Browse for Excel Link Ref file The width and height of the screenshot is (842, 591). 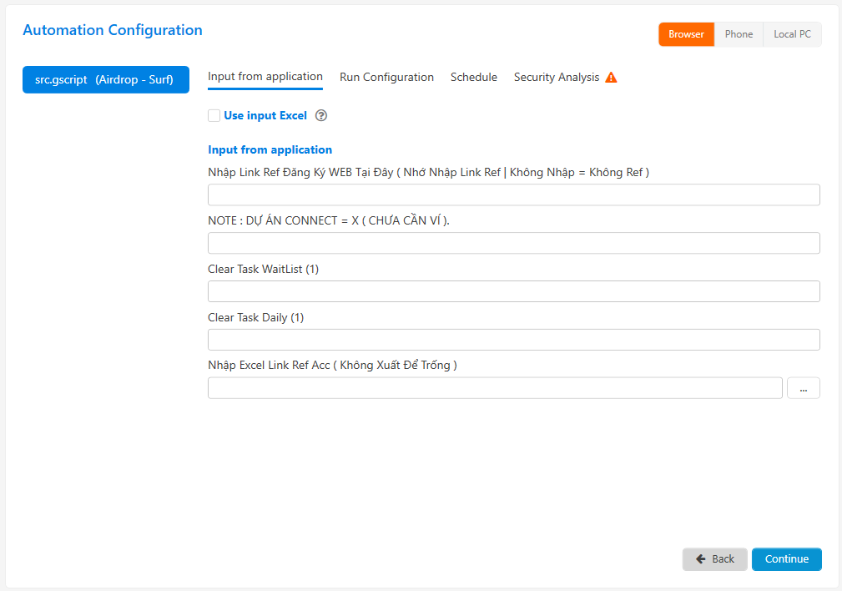click(x=804, y=388)
